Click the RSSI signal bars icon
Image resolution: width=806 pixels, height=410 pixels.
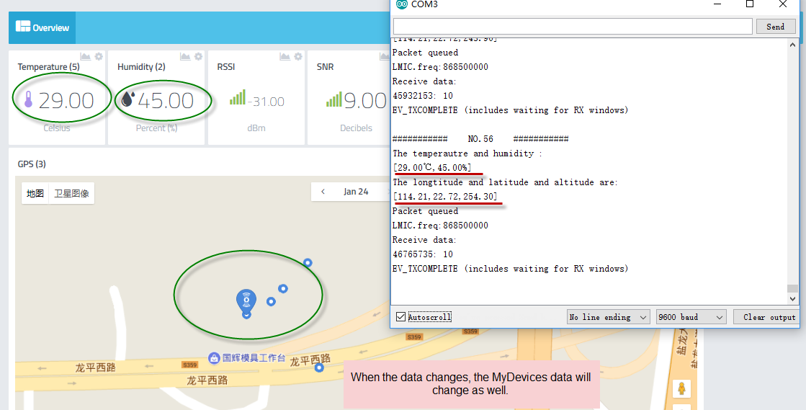click(x=238, y=97)
